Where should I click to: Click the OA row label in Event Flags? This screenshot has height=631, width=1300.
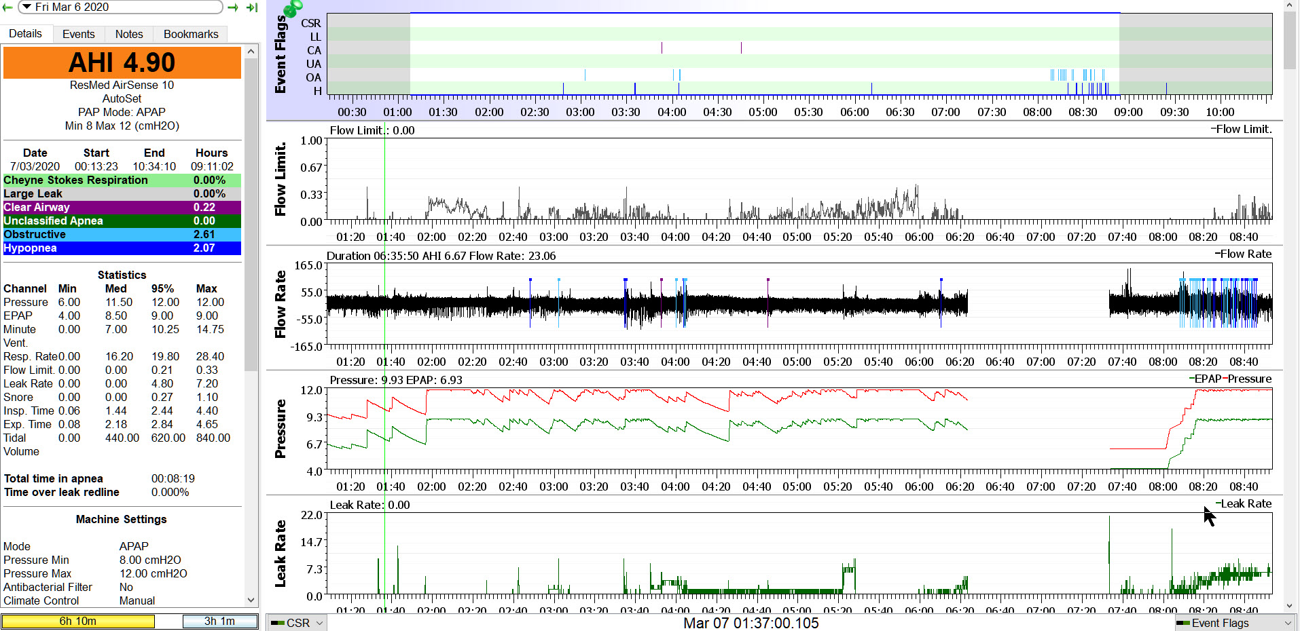tap(313, 77)
